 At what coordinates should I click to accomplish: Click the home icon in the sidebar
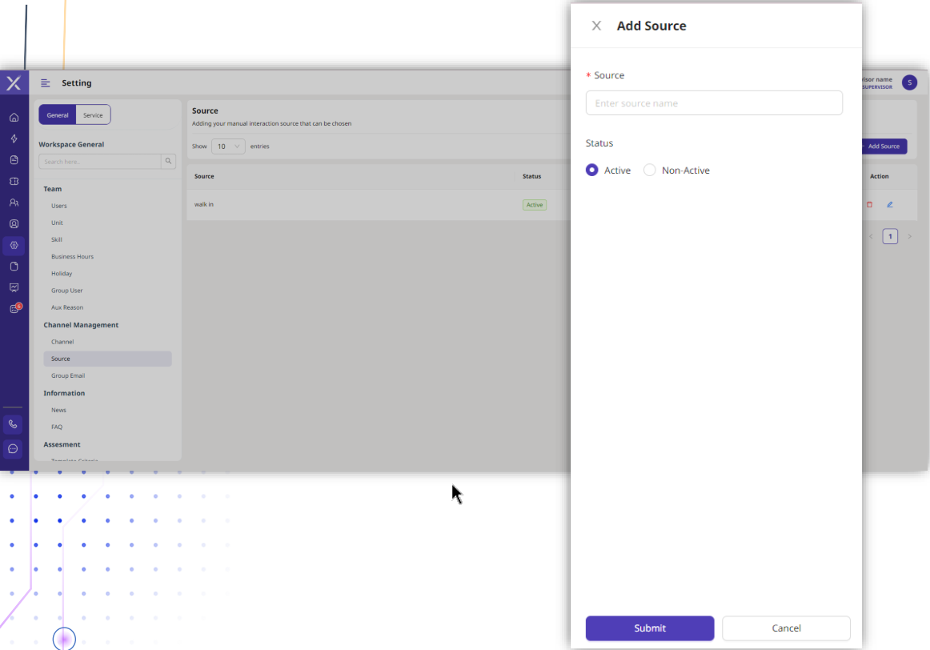pyautogui.click(x=14, y=118)
